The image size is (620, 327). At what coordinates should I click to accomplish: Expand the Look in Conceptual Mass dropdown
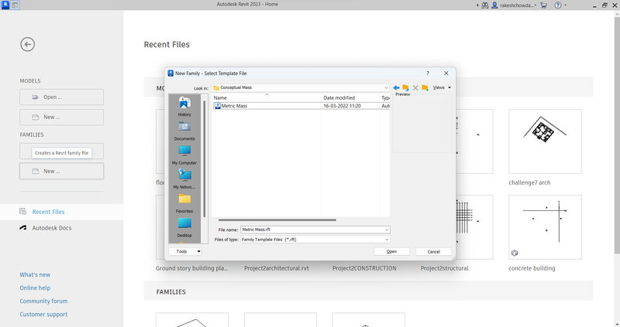pos(386,87)
